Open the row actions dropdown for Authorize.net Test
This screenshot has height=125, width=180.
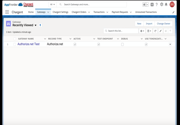tap(170, 44)
